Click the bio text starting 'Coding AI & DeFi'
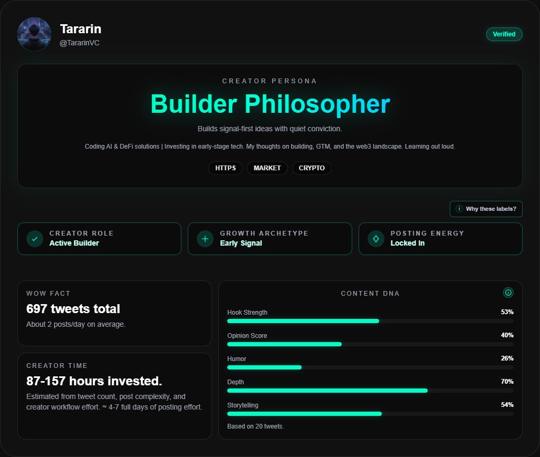 pyautogui.click(x=269, y=147)
